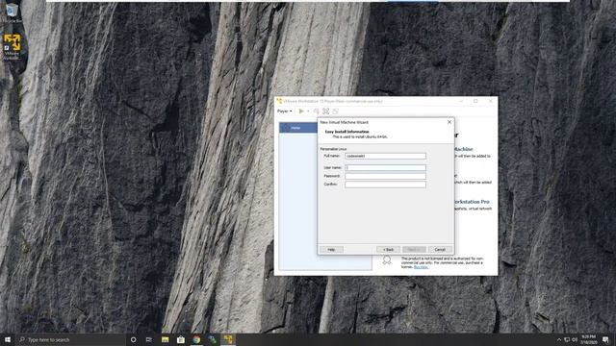
Task: Click the green Play virtual machine icon
Action: (x=301, y=111)
